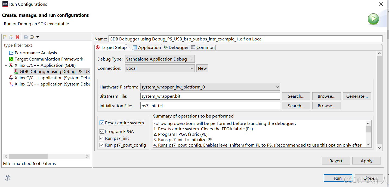
Task: Open the Help question mark icon
Action: [7, 178]
